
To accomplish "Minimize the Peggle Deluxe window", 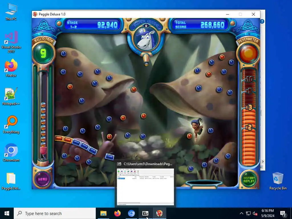I will (228, 14).
